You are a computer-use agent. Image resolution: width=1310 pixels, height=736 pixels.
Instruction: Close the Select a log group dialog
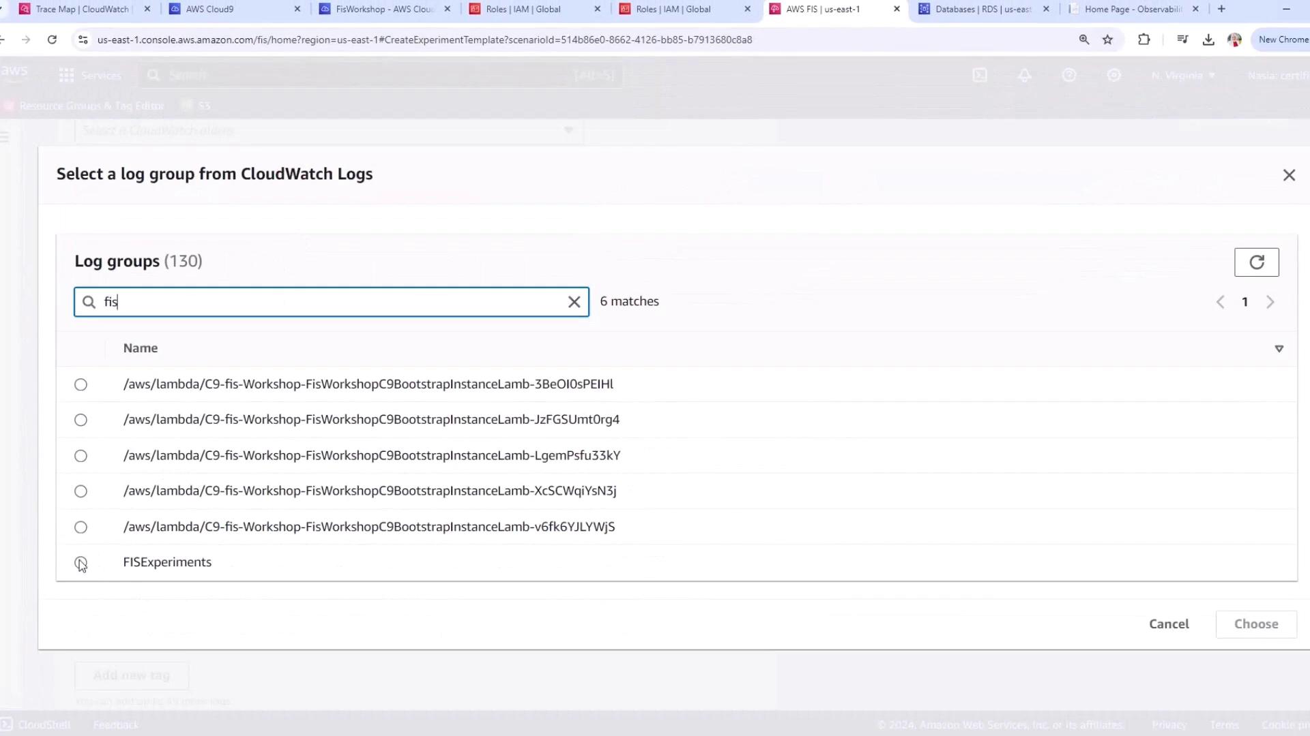click(x=1289, y=175)
